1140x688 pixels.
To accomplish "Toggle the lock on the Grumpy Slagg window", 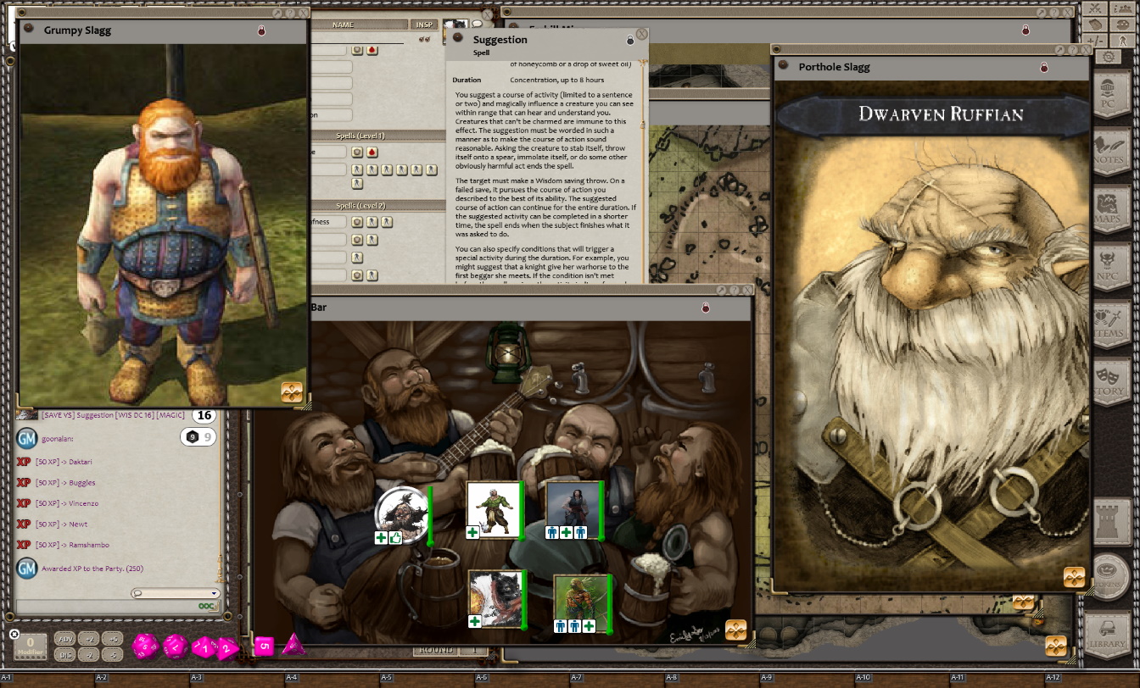I will coord(261,31).
